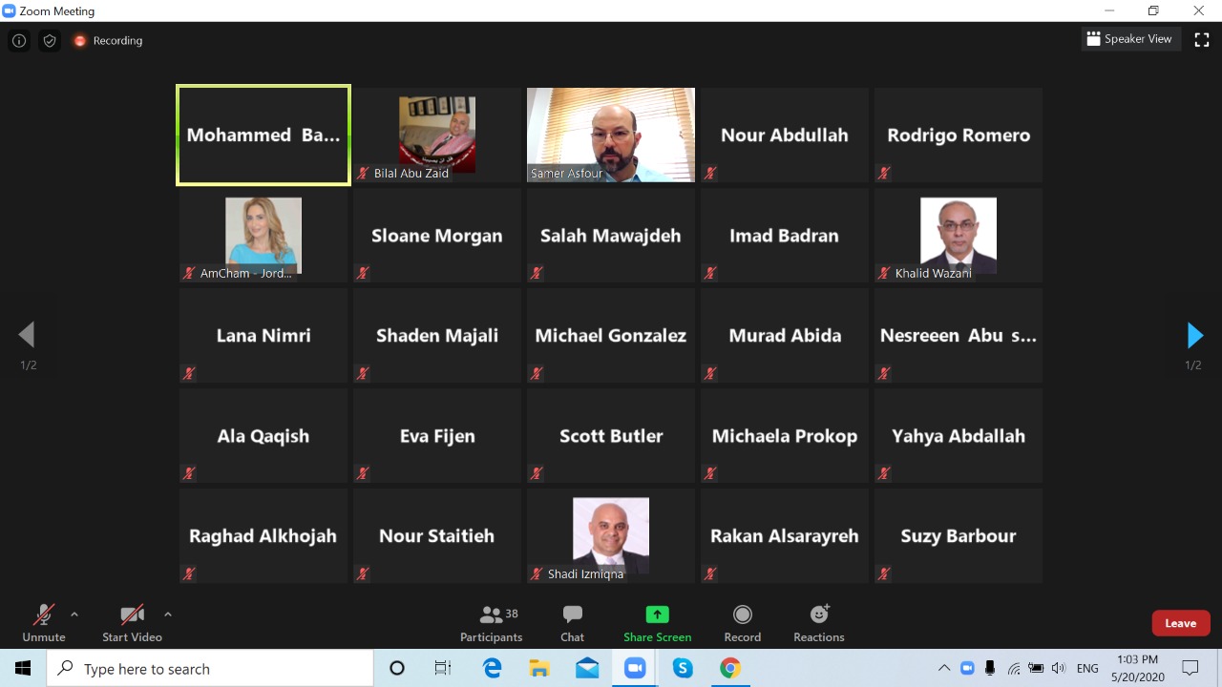Image resolution: width=1222 pixels, height=687 pixels.
Task: Click the Record button in the toolbar
Action: click(742, 623)
